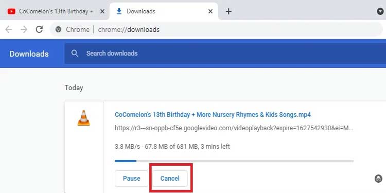386x193 pixels.
Task: Click the search magnifier icon
Action: point(75,54)
